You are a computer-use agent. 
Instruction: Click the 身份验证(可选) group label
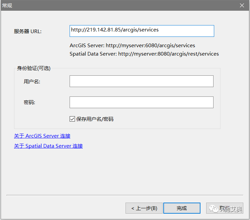point(34,68)
